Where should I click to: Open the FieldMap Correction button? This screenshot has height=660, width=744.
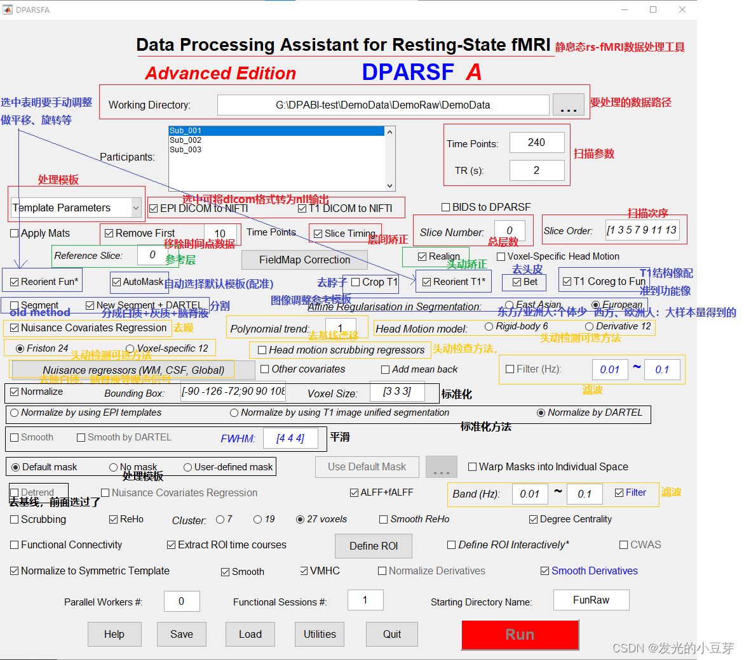pos(304,260)
